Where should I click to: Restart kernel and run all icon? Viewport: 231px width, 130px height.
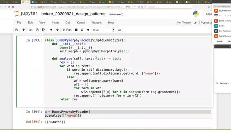click(88, 30)
